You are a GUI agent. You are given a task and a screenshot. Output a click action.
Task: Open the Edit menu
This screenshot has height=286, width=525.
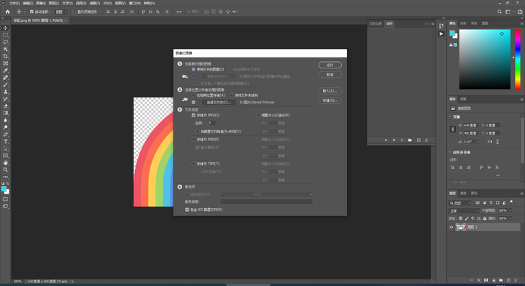click(28, 3)
